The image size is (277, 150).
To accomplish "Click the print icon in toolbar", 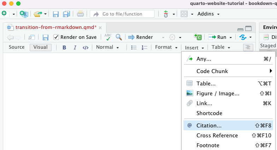I will [80, 14].
